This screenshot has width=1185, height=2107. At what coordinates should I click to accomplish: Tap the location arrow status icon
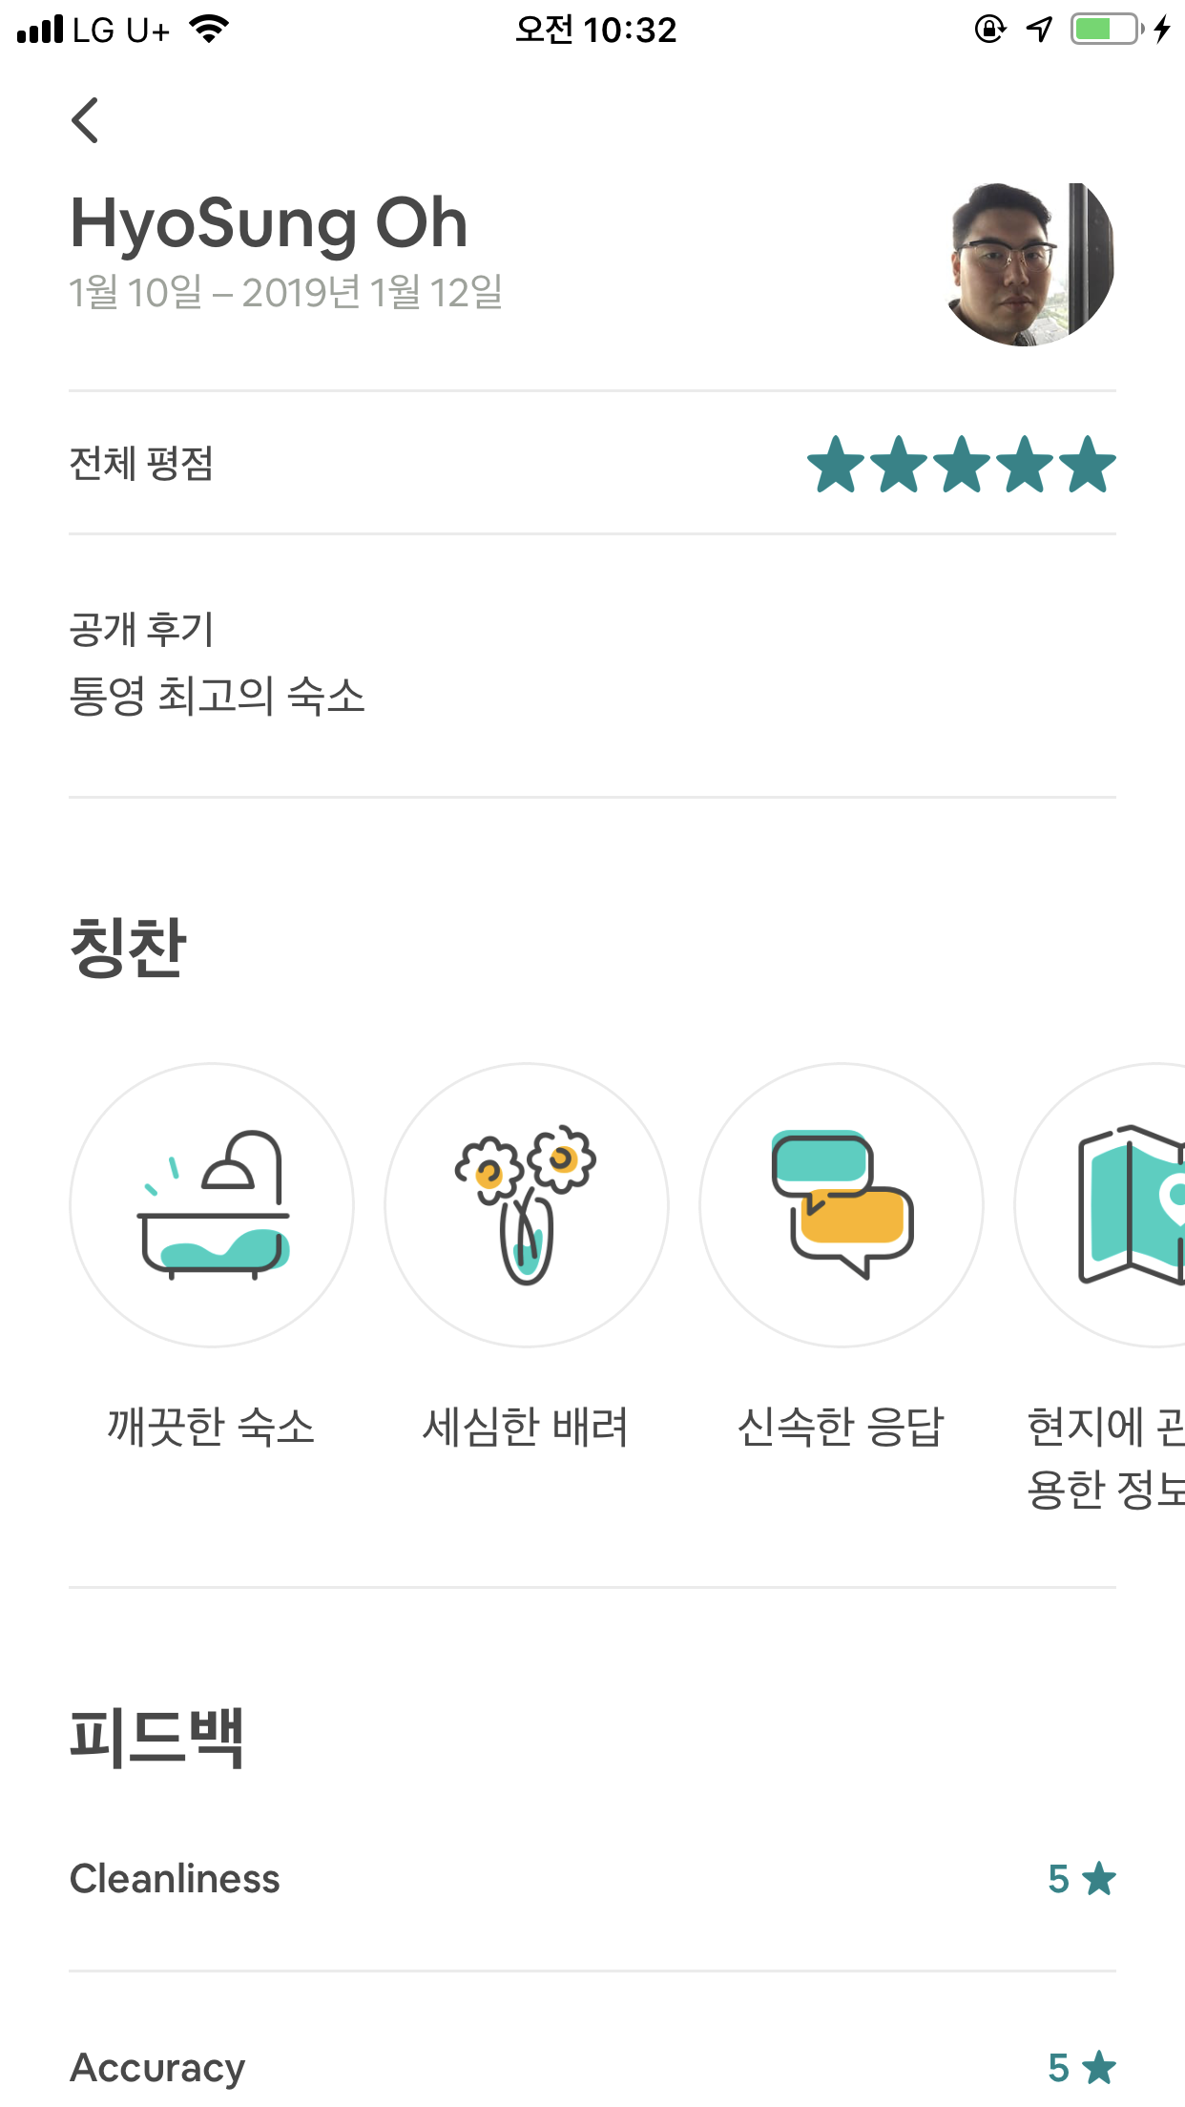(x=1039, y=30)
